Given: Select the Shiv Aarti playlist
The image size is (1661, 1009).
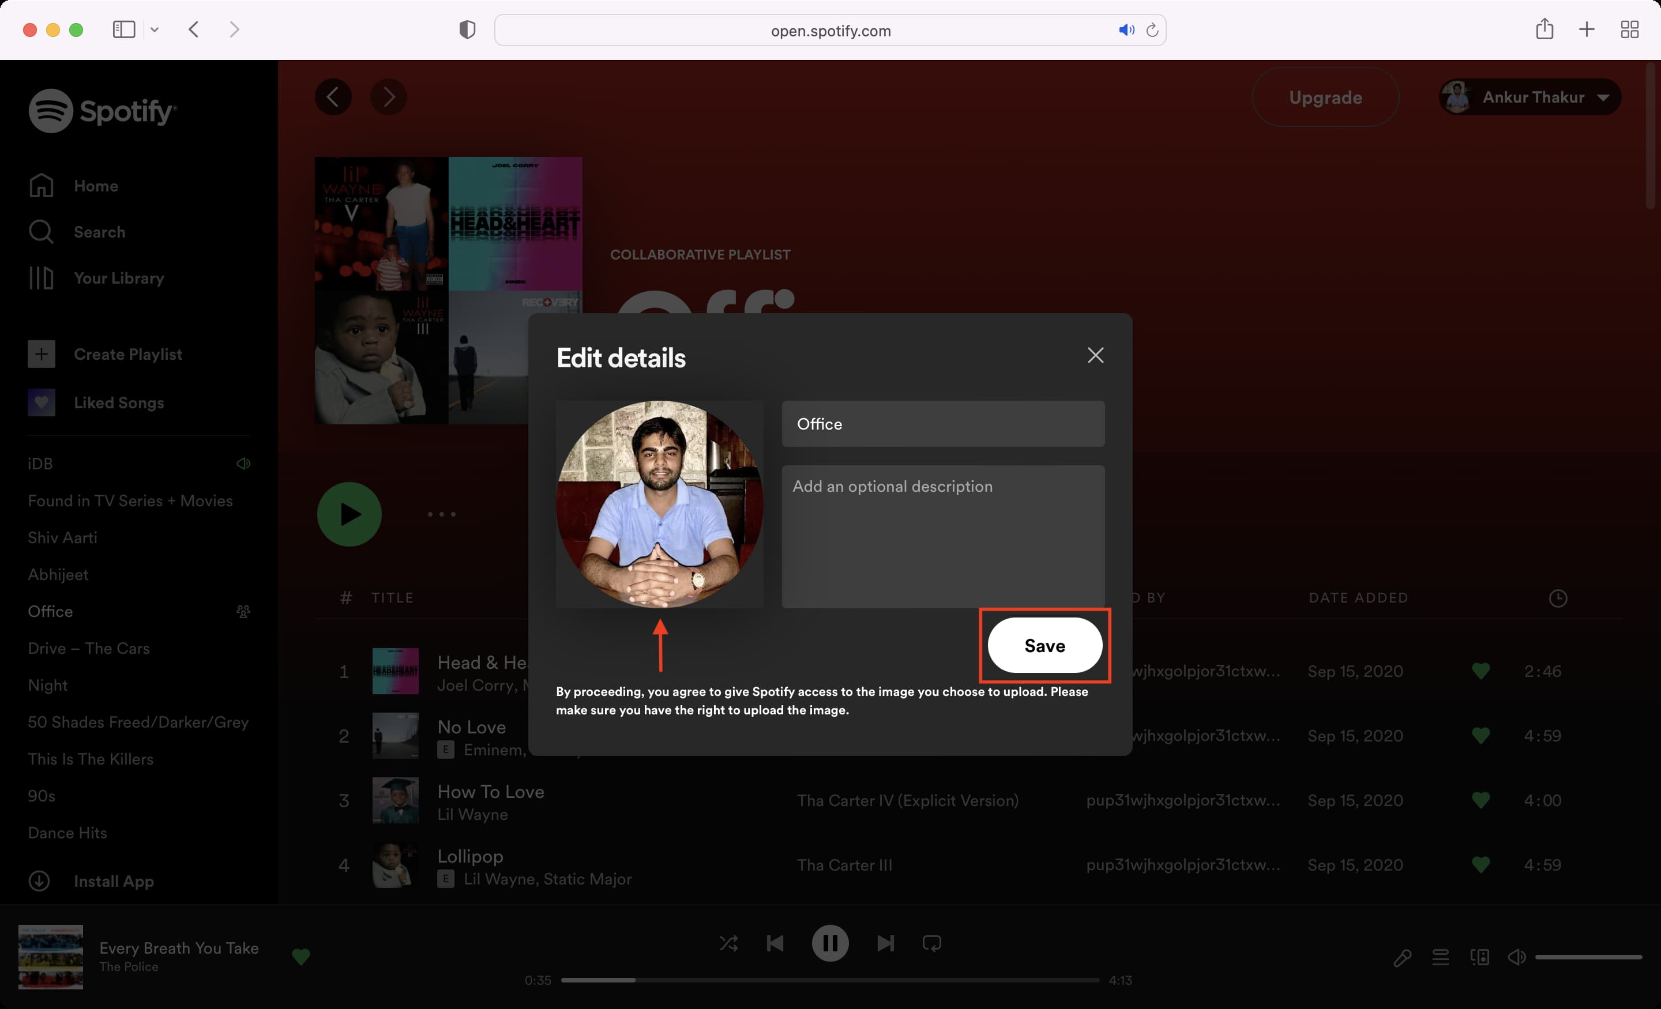Looking at the screenshot, I should pyautogui.click(x=62, y=537).
